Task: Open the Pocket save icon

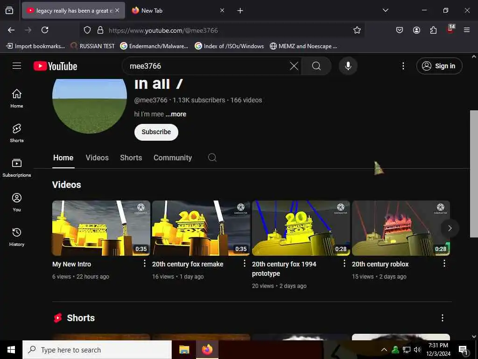Action: 400,30
